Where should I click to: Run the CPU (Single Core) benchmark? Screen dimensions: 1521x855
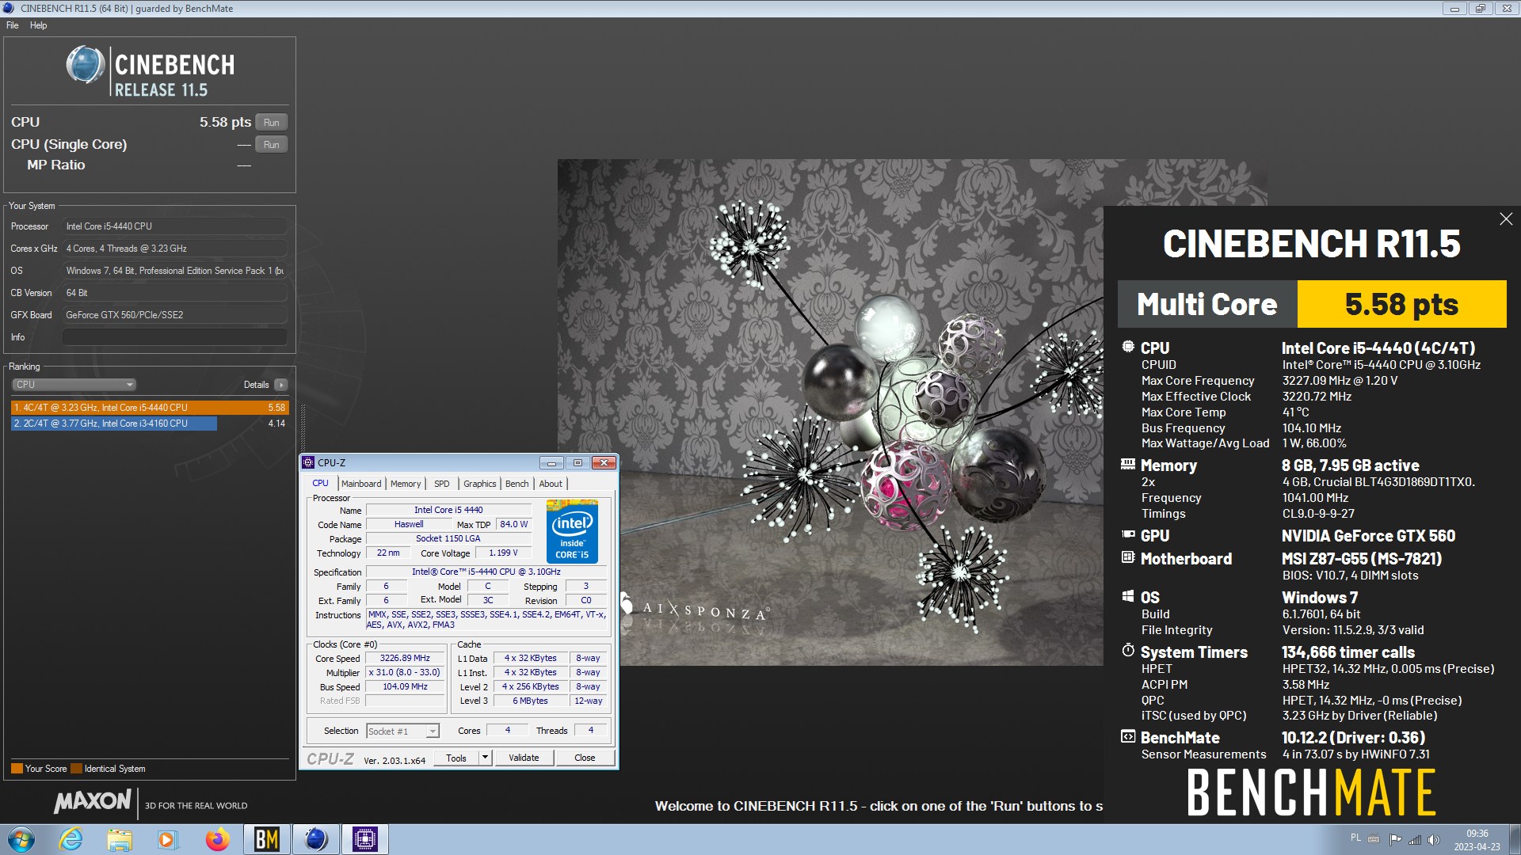click(271, 145)
